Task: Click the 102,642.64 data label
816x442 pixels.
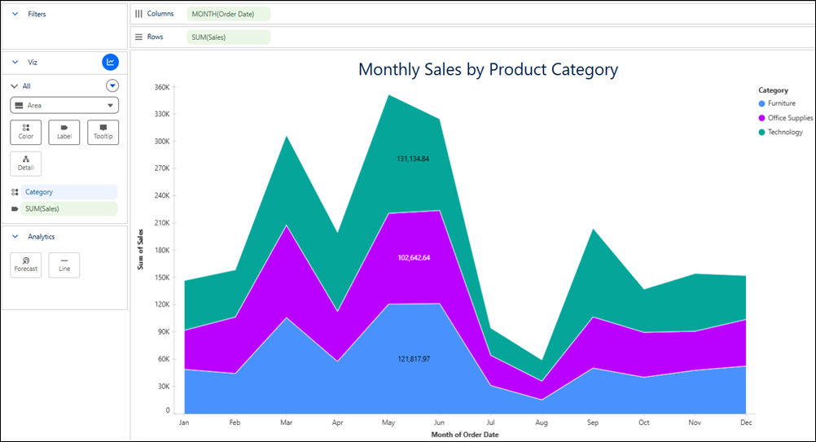Action: (x=414, y=257)
